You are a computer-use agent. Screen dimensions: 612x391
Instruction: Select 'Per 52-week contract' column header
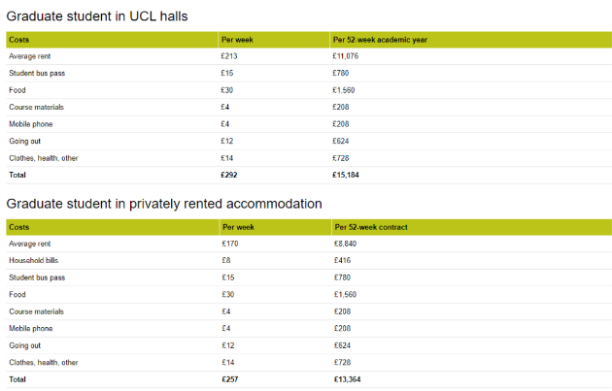(370, 227)
